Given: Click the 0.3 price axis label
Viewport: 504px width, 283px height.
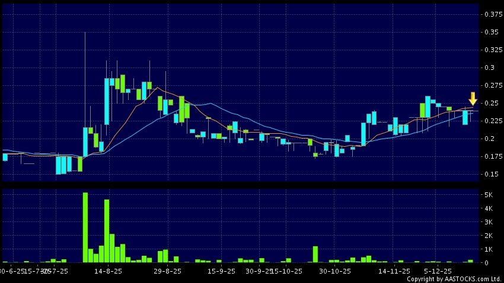Looking at the screenshot, I should pos(489,67).
